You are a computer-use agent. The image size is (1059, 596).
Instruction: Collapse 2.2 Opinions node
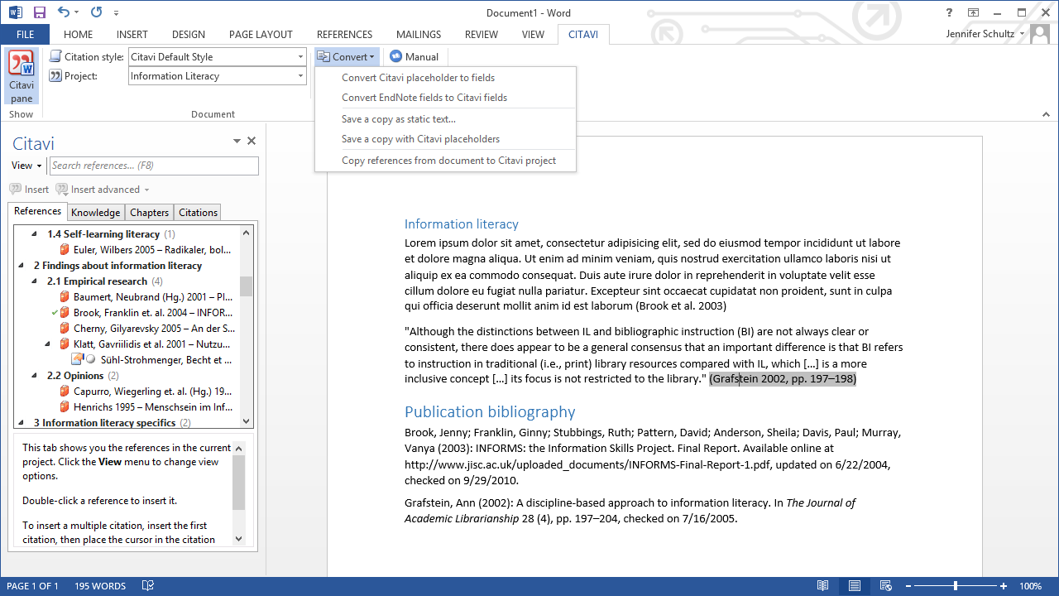(34, 376)
